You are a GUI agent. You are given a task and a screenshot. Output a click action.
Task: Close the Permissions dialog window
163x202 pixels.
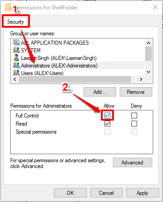click(x=155, y=7)
